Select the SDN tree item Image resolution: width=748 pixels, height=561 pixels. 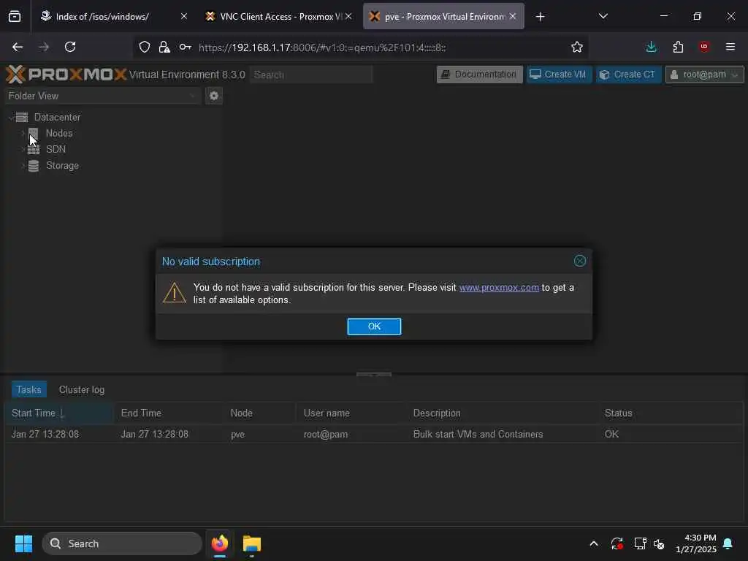(x=56, y=149)
